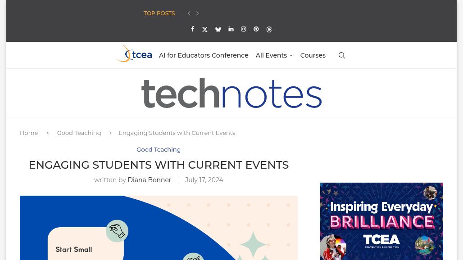Click the search magnifier icon
This screenshot has width=463, height=260.
342,55
